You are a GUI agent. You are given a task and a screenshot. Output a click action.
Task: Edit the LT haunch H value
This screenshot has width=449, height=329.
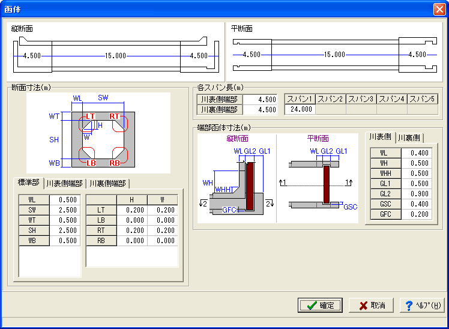pos(132,210)
